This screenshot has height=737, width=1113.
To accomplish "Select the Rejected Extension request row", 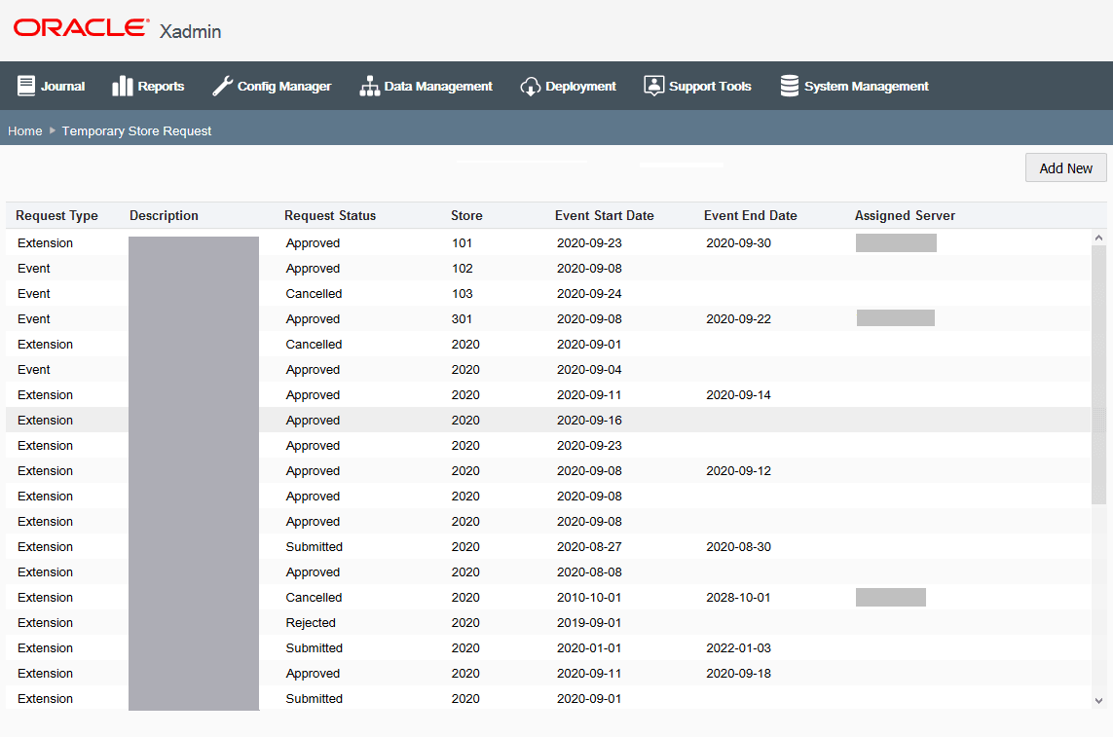I will tap(548, 623).
